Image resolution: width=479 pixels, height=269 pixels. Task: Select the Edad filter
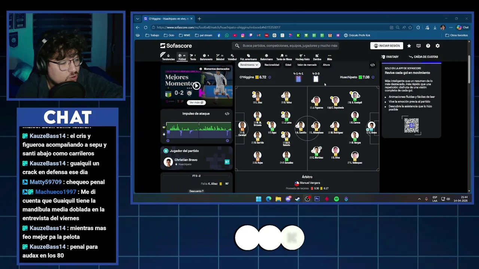[288, 65]
